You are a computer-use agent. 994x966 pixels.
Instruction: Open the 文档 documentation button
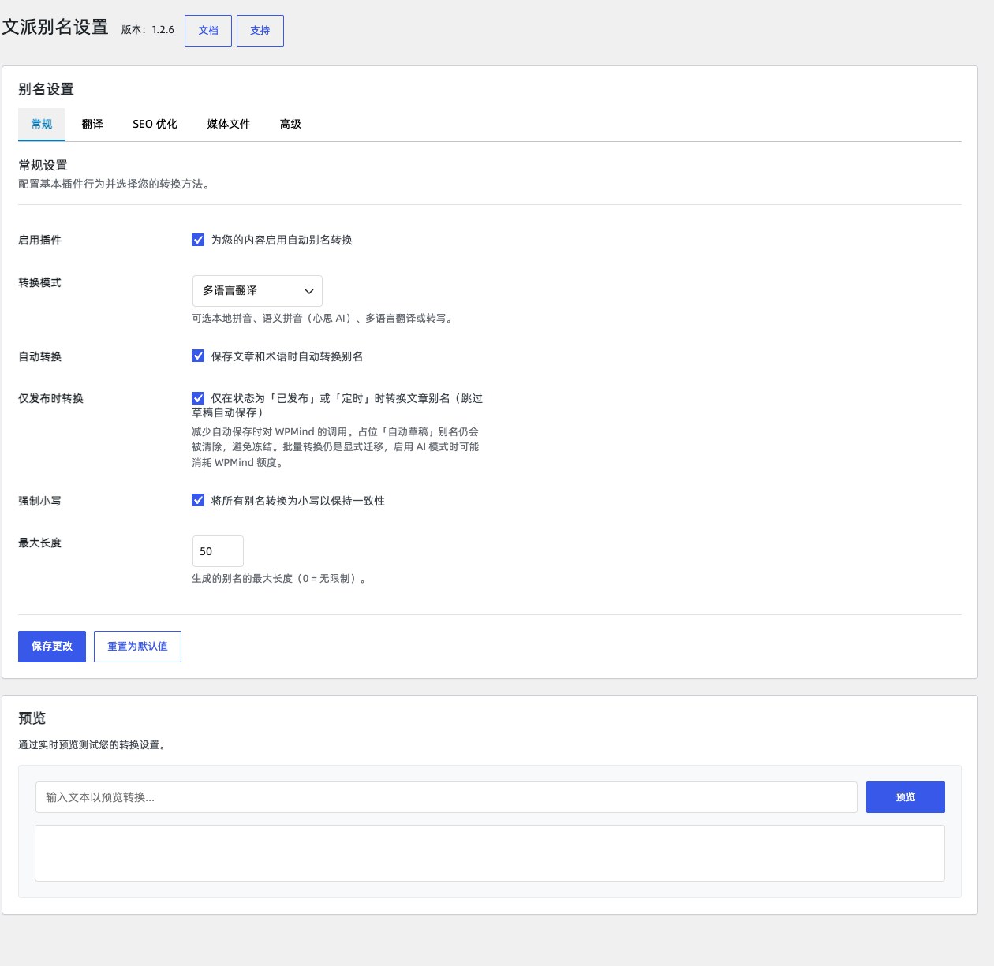[x=208, y=31]
